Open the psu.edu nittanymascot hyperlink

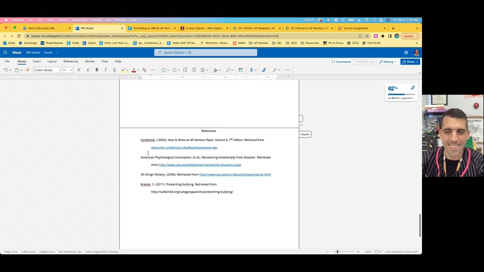click(x=235, y=175)
